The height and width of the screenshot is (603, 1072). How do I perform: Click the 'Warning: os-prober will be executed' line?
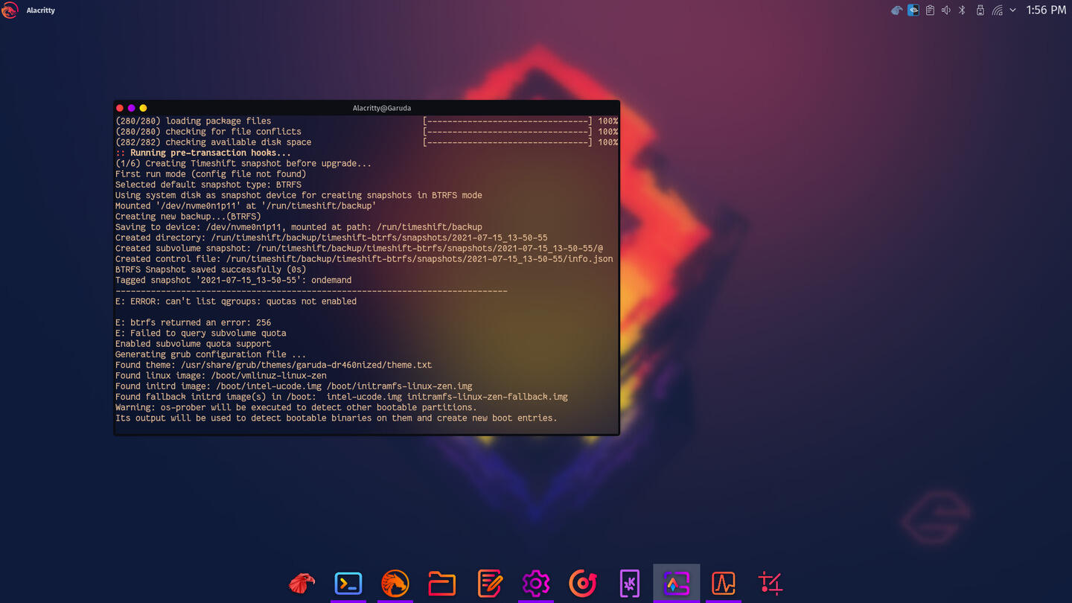(296, 407)
